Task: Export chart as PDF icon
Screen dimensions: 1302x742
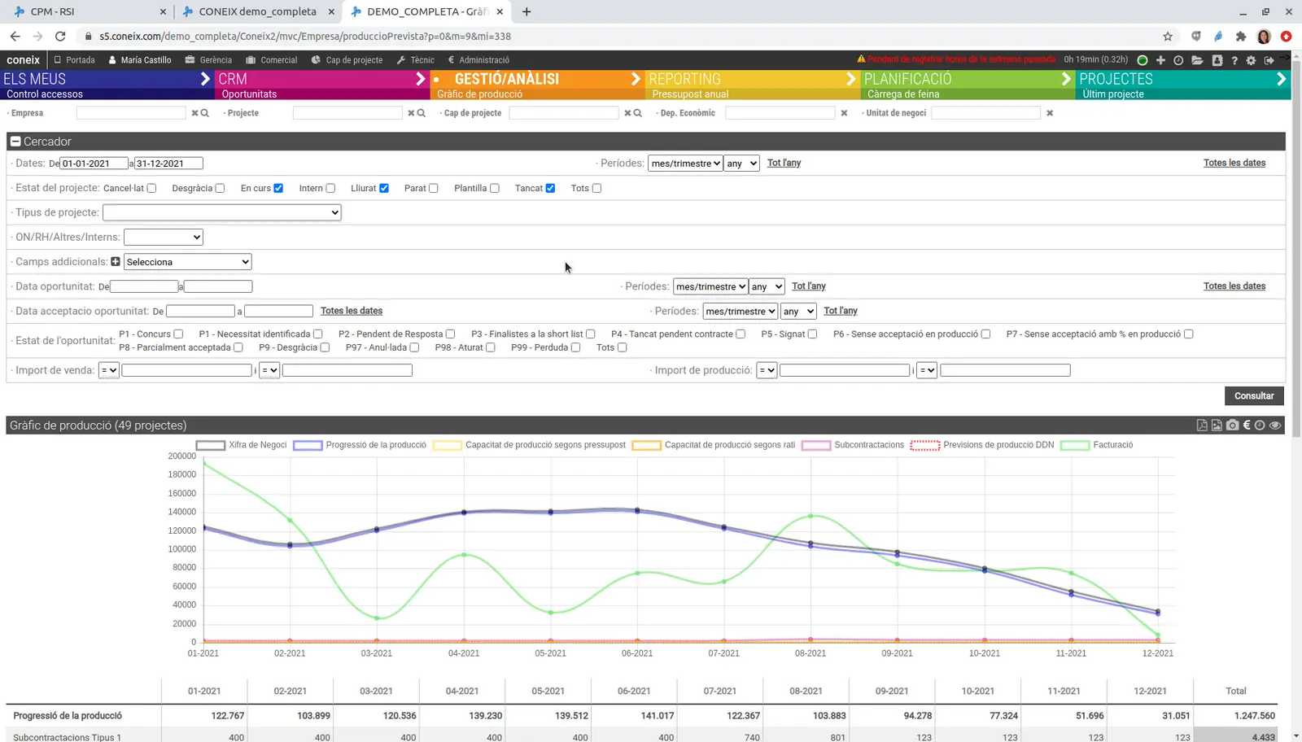Action: [1202, 426]
